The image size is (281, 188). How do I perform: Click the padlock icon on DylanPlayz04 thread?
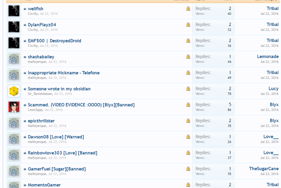click(188, 24)
